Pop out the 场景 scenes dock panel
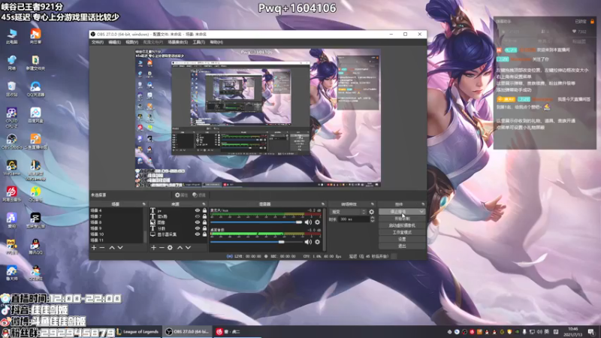The height and width of the screenshot is (338, 601). [x=143, y=204]
